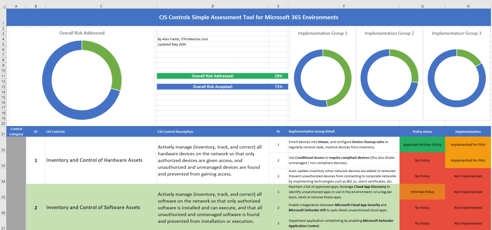Select the orange 'Informal Policy' cell

pos(422,192)
